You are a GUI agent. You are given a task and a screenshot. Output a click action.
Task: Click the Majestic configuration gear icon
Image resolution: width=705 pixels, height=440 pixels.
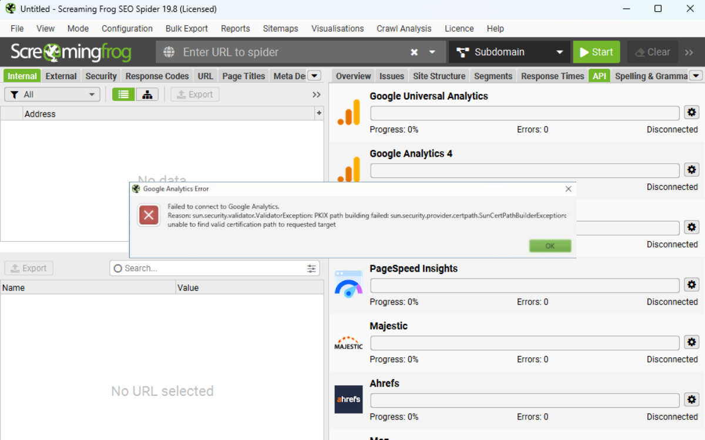pyautogui.click(x=691, y=343)
